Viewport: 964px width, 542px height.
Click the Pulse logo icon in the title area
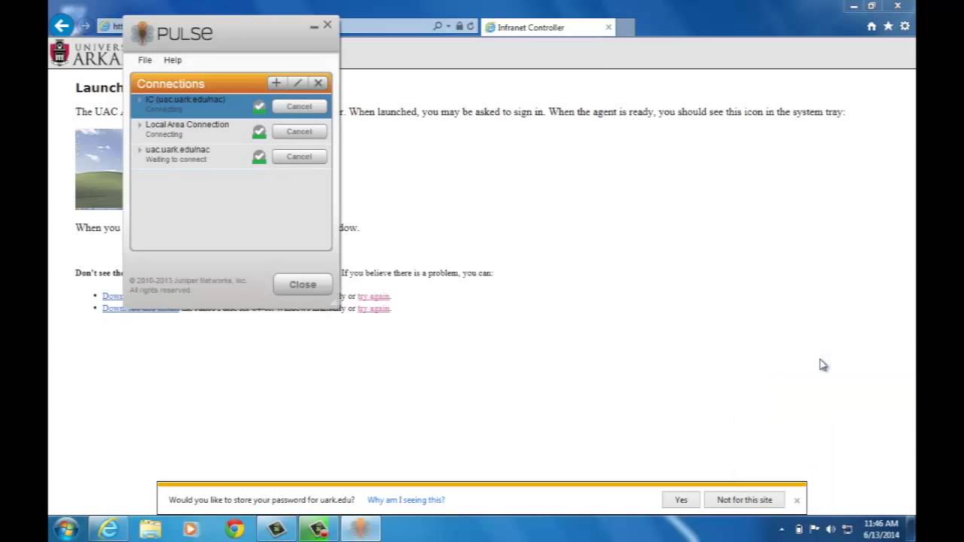pyautogui.click(x=142, y=33)
